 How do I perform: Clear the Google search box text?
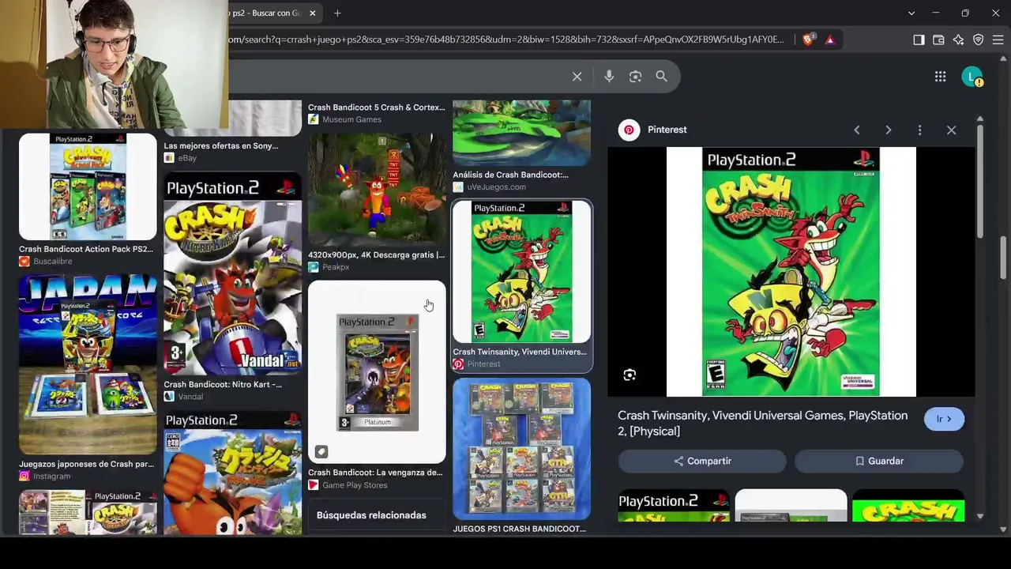(x=577, y=77)
